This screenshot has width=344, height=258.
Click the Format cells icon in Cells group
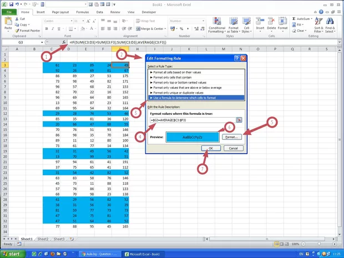tap(282, 21)
